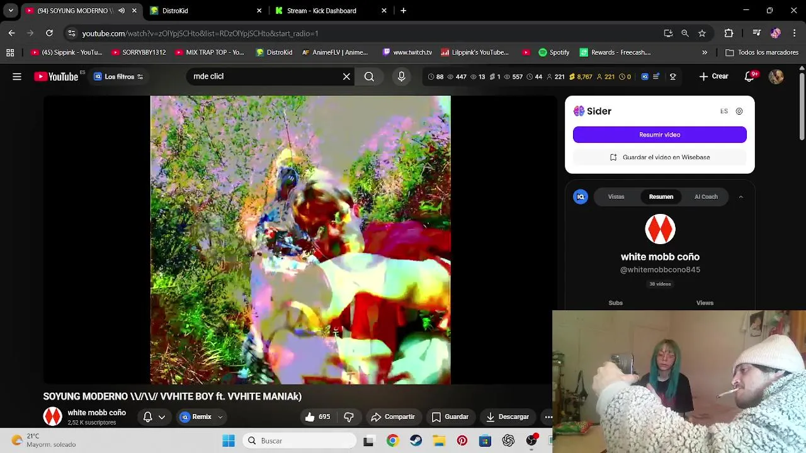Open the YouTube account avatar menu
The height and width of the screenshot is (453, 806).
(776, 77)
